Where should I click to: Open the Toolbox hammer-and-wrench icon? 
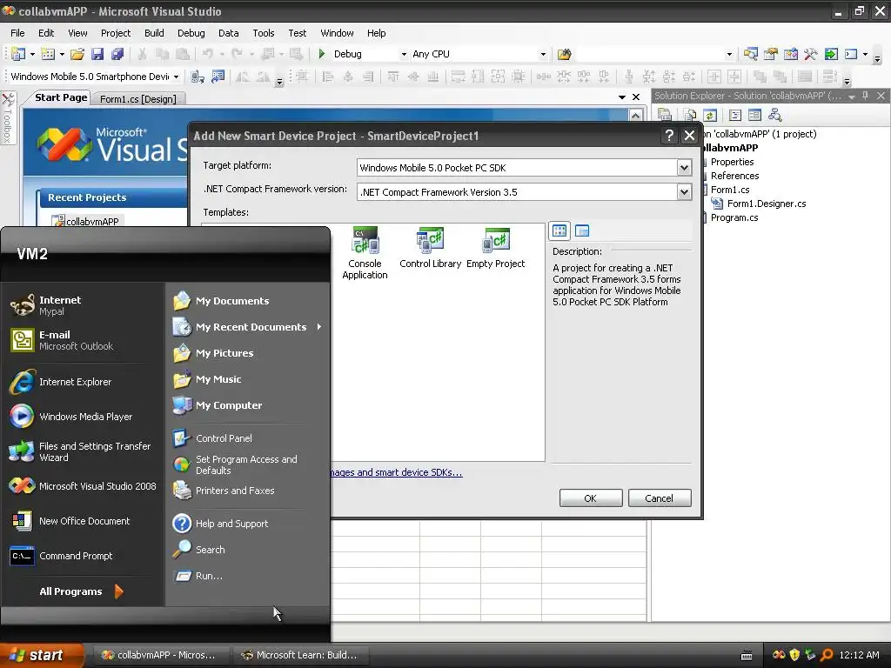pos(810,54)
